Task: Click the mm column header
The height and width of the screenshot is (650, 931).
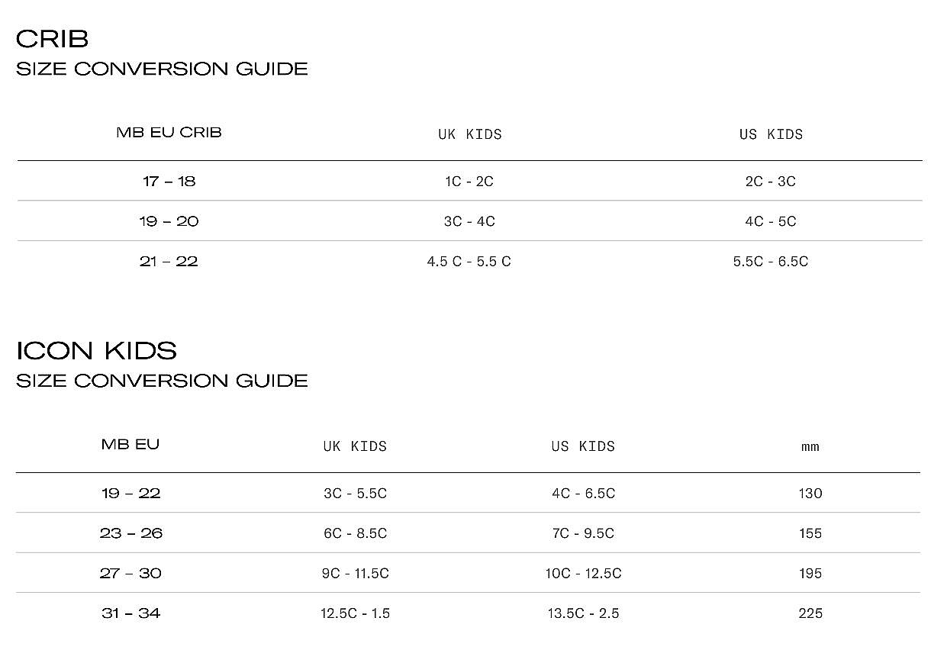Action: pyautogui.click(x=810, y=447)
